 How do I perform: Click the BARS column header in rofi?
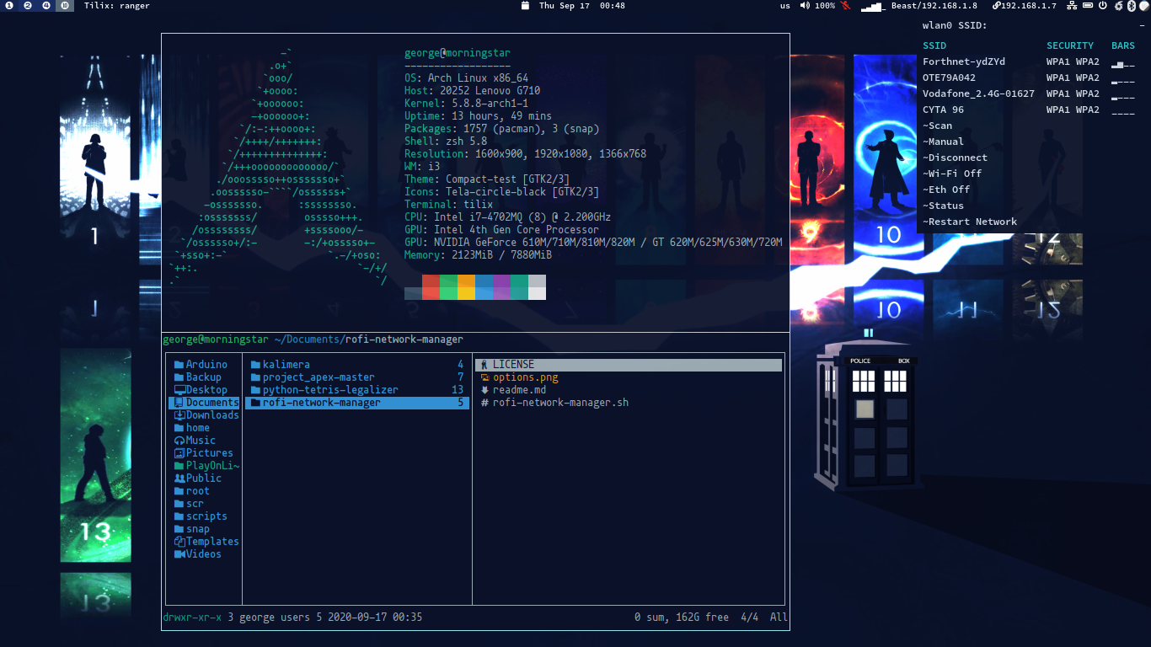click(1123, 45)
